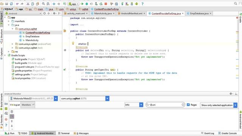Navigate back with the left arrow icon
242x136 pixels.
54,4
